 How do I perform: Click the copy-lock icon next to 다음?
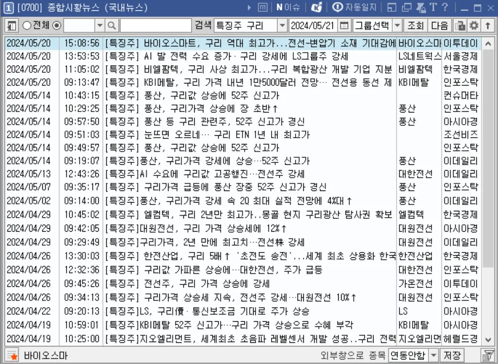point(459,26)
